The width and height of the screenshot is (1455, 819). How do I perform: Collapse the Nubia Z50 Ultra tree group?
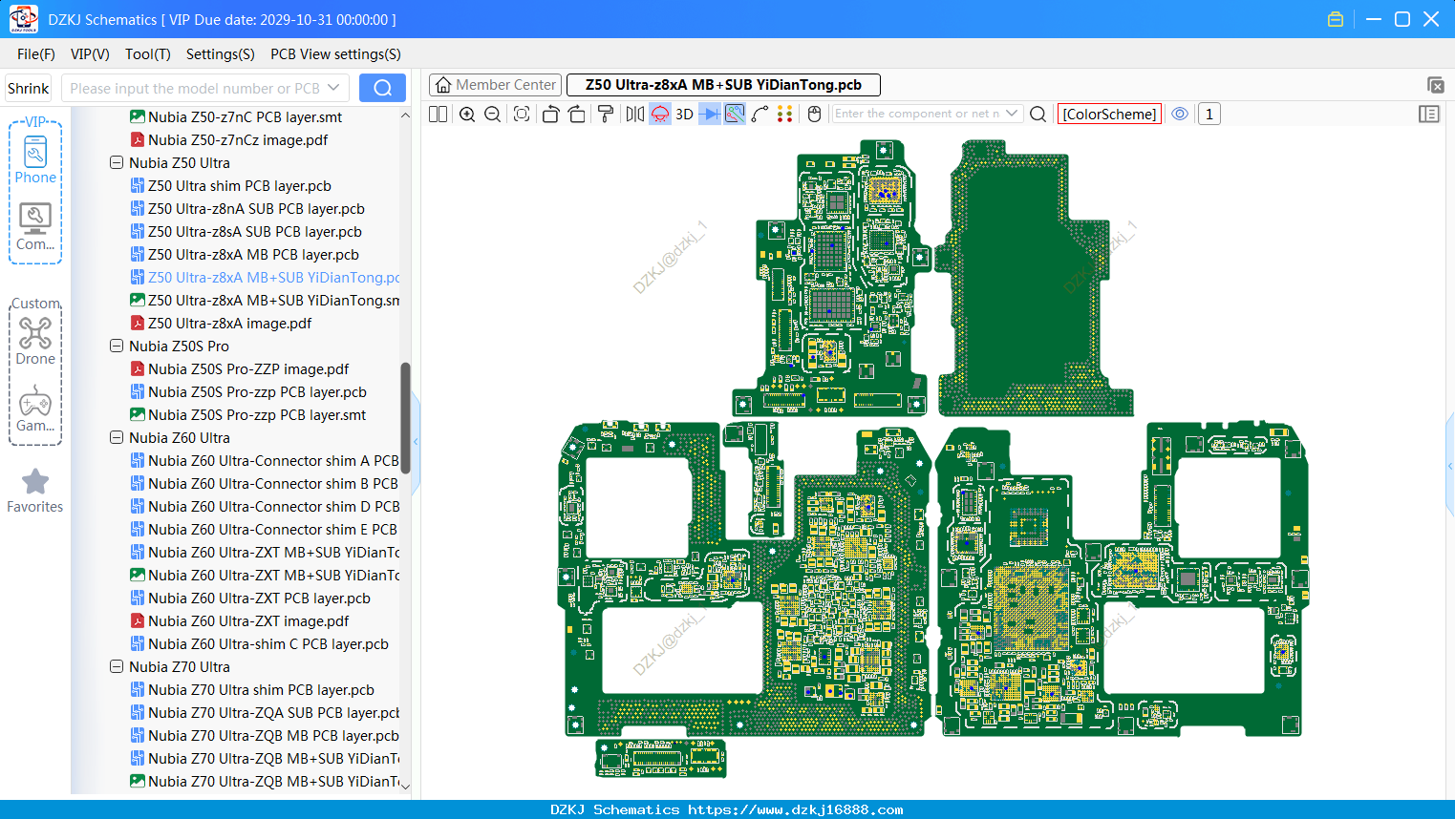[x=117, y=163]
